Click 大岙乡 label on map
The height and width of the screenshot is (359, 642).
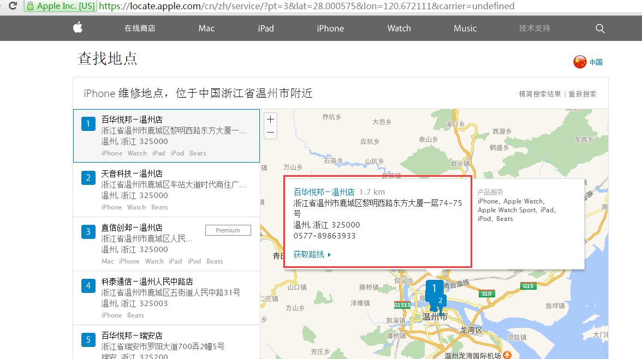382,122
